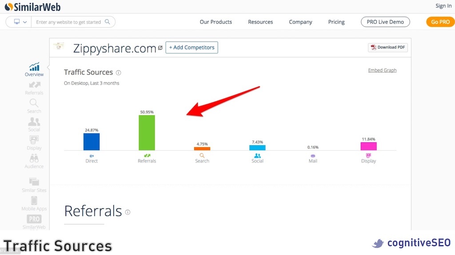The image size is (455, 255).
Task: Click the Add Competitors button
Action: point(192,47)
